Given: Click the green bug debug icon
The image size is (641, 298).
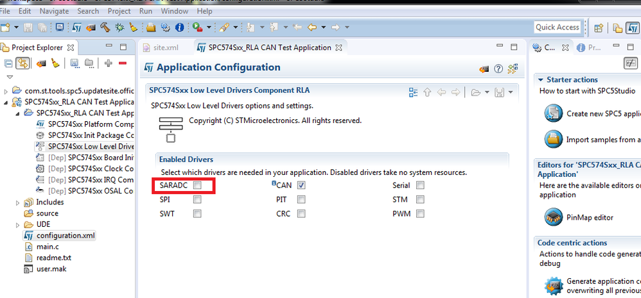Looking at the screenshot, I should point(119,28).
